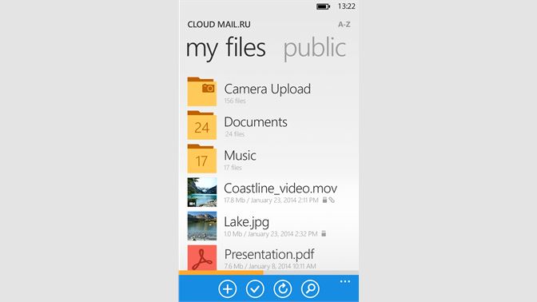
Task: Tap the CLOUD MAIL.RU title
Action: [x=219, y=24]
